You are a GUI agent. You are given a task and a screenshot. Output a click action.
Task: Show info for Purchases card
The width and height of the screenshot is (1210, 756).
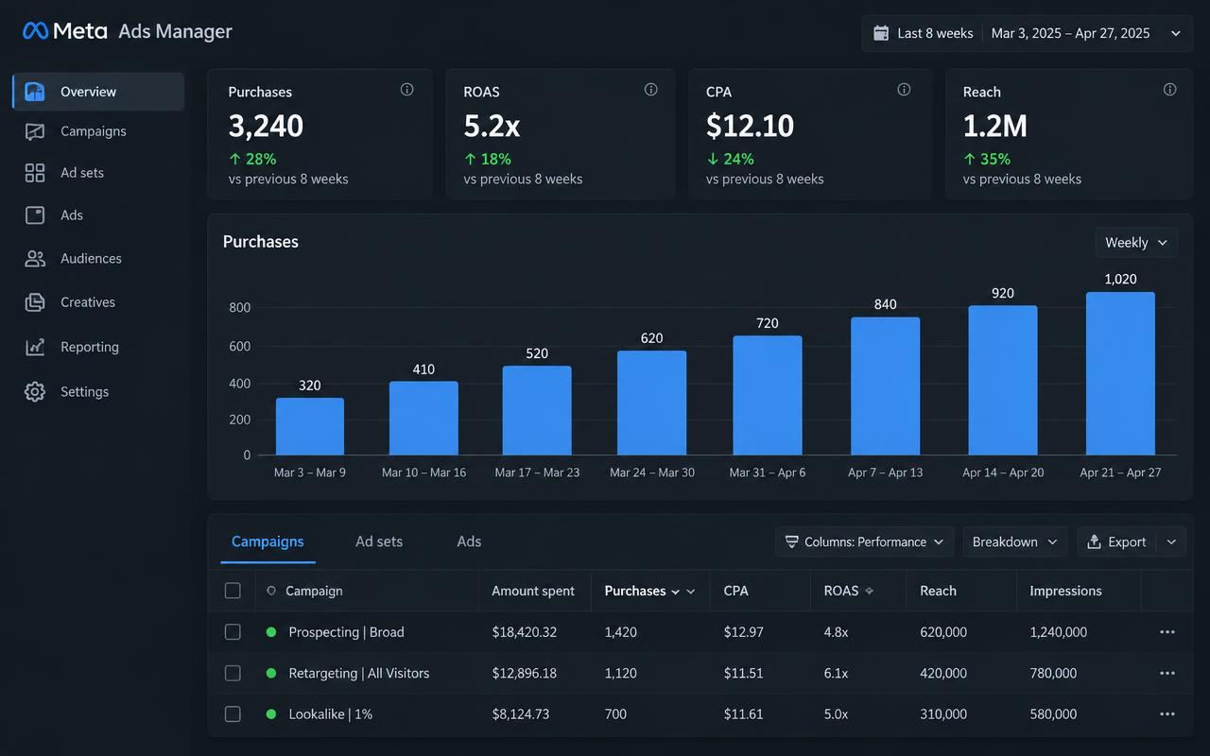coord(407,90)
